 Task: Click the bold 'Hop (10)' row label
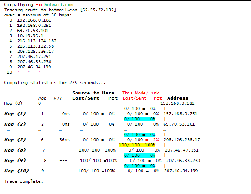pos(17,171)
